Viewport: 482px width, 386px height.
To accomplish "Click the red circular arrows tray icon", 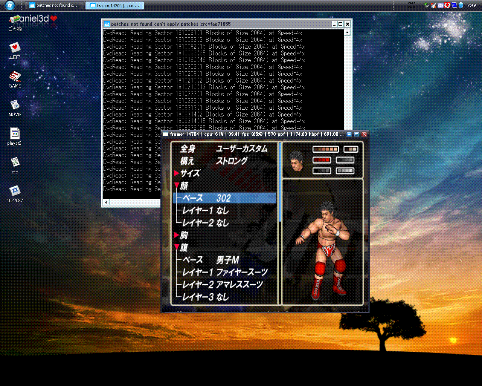I will coord(447,5).
